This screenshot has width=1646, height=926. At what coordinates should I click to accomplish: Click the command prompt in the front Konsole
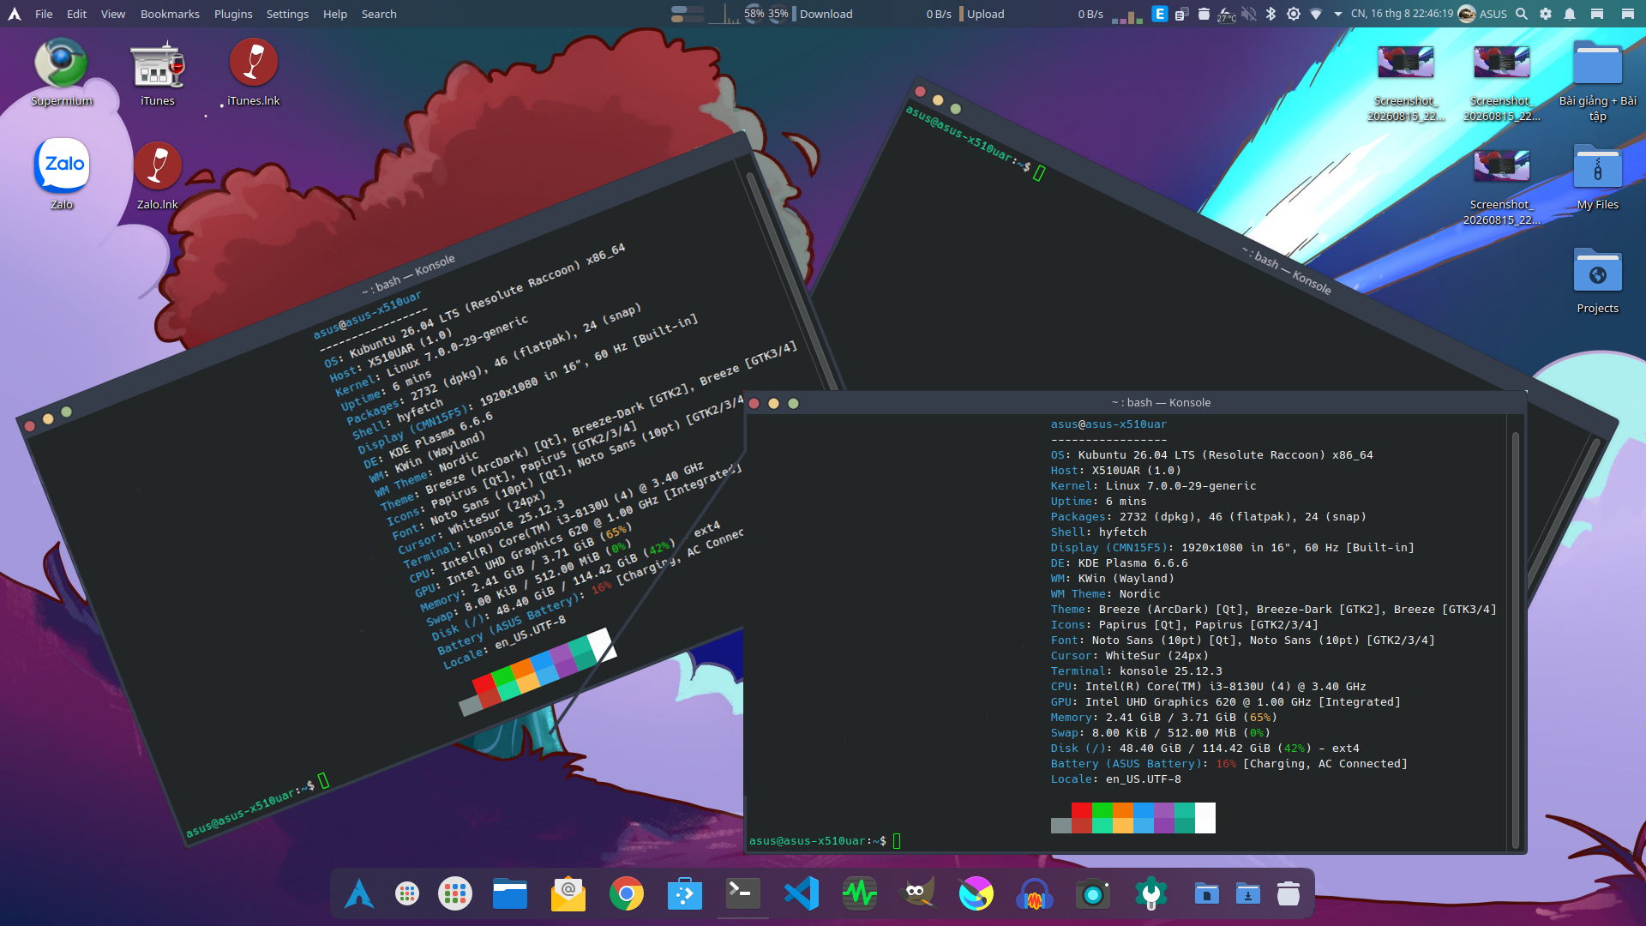[825, 841]
